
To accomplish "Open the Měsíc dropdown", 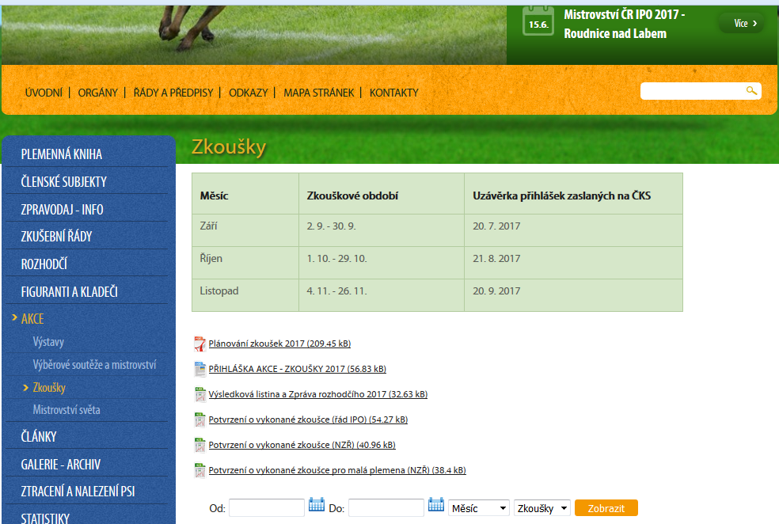I will (479, 508).
